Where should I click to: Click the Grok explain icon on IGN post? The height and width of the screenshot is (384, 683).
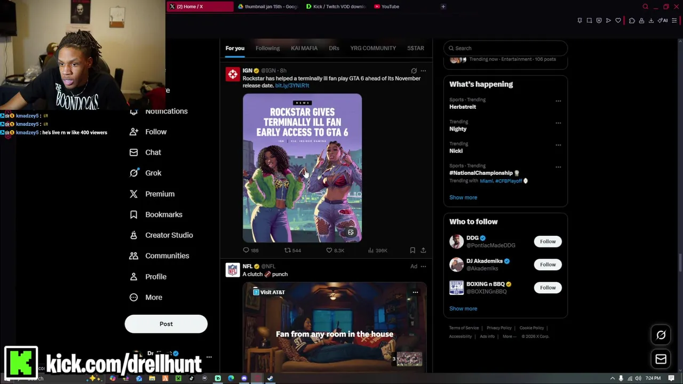point(414,70)
